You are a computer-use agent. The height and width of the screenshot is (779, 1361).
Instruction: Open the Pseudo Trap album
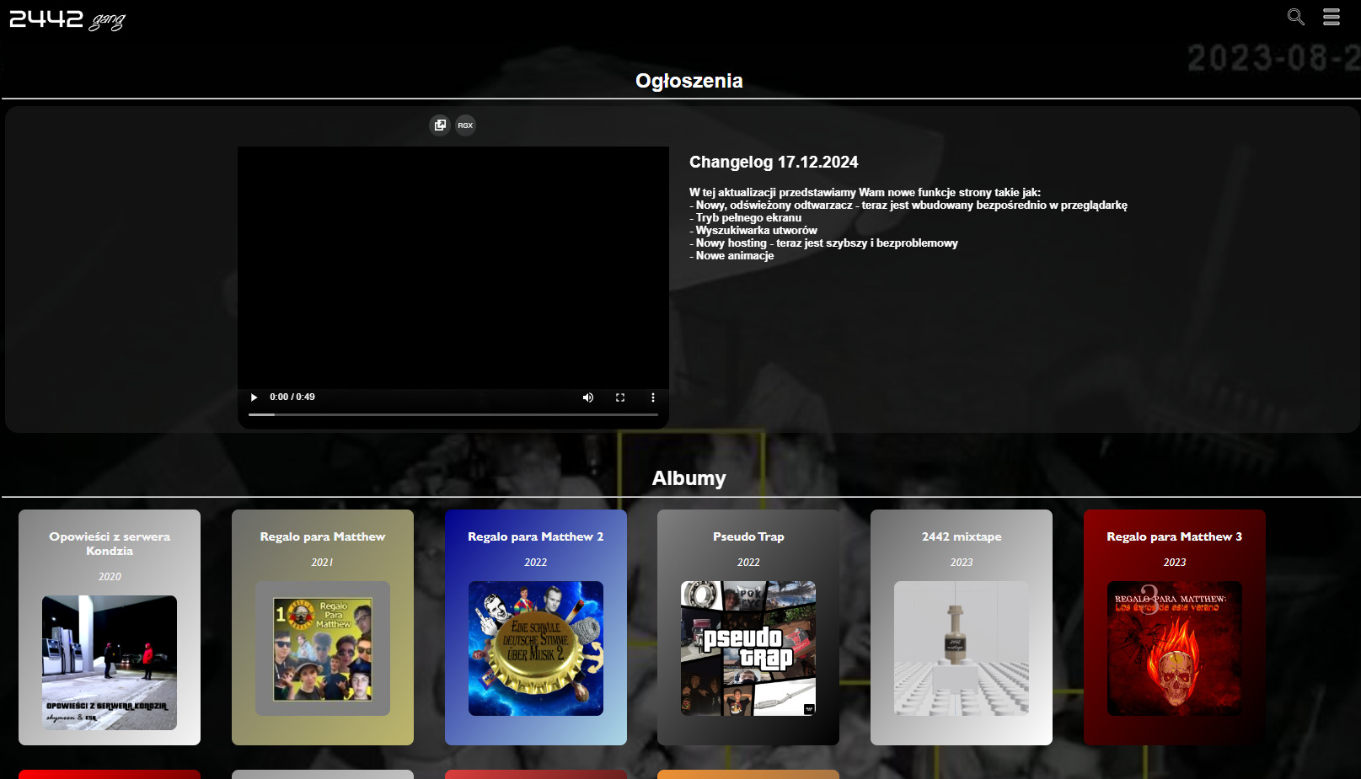[x=747, y=627]
